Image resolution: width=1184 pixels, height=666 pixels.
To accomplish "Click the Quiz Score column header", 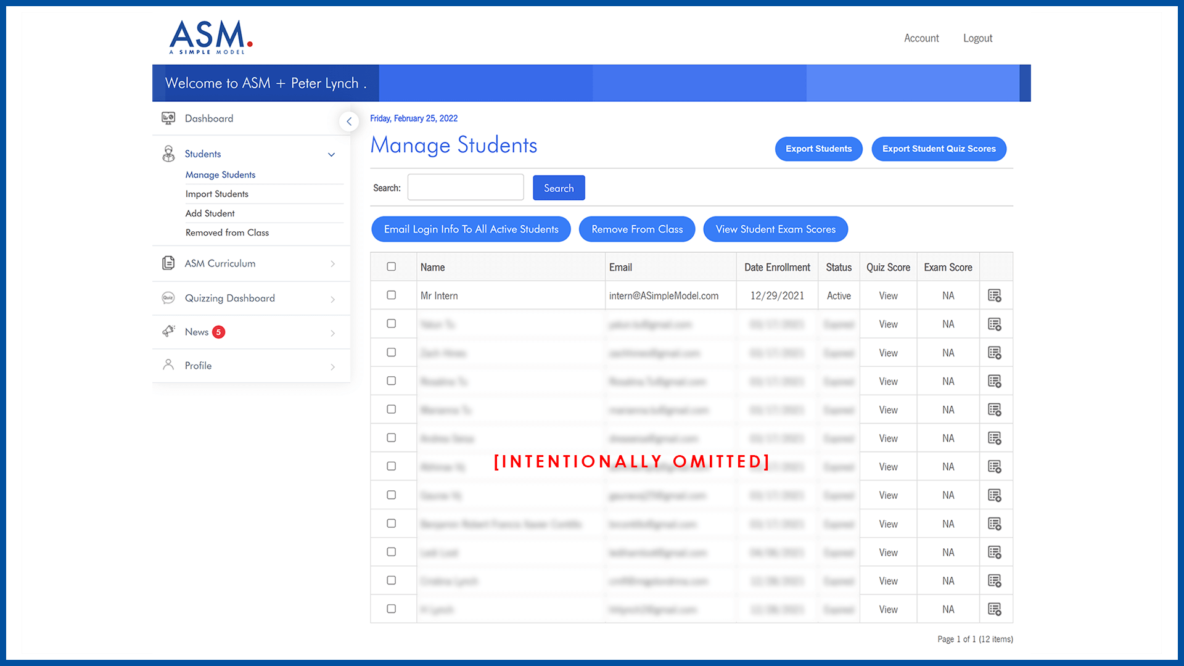I will point(888,267).
